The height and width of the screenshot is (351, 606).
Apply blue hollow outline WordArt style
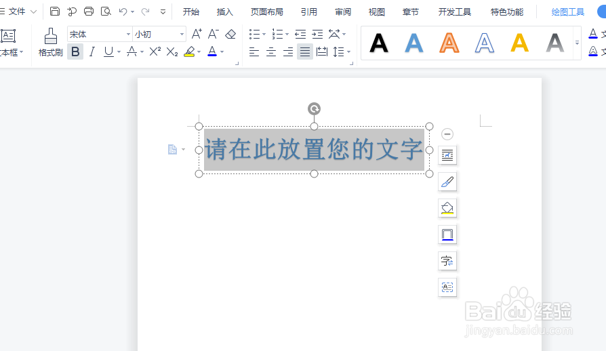[484, 43]
